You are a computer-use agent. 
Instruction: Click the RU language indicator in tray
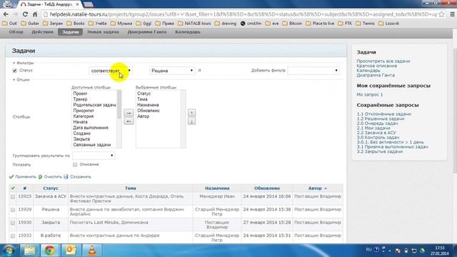coord(368,250)
